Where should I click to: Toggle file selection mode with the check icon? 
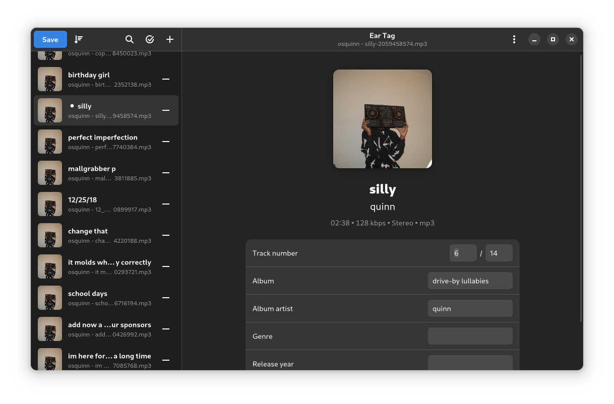[x=150, y=39]
